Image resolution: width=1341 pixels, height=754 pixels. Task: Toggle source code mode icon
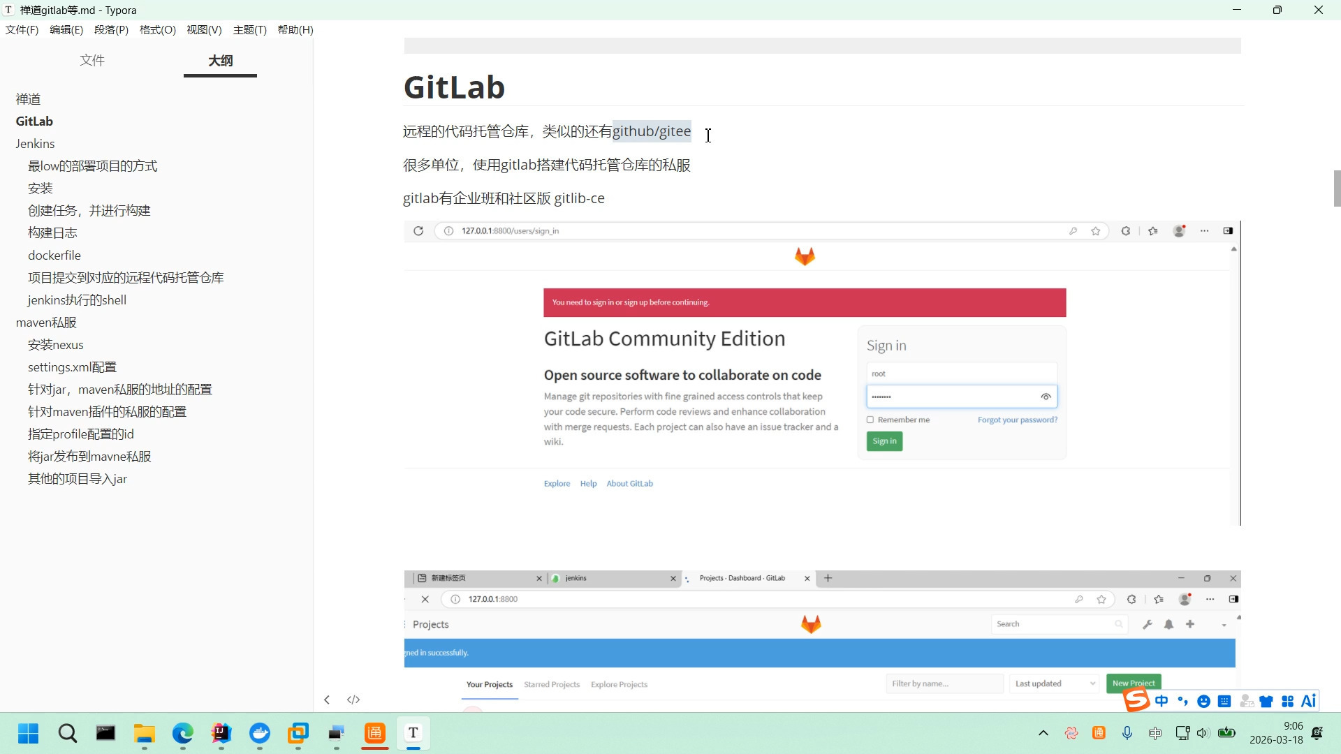click(x=353, y=700)
